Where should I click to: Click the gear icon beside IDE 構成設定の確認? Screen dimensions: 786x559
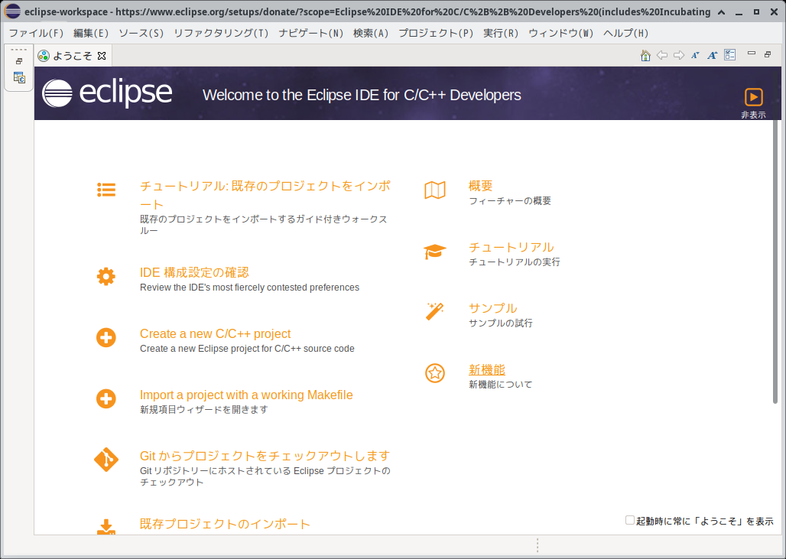pyautogui.click(x=106, y=276)
